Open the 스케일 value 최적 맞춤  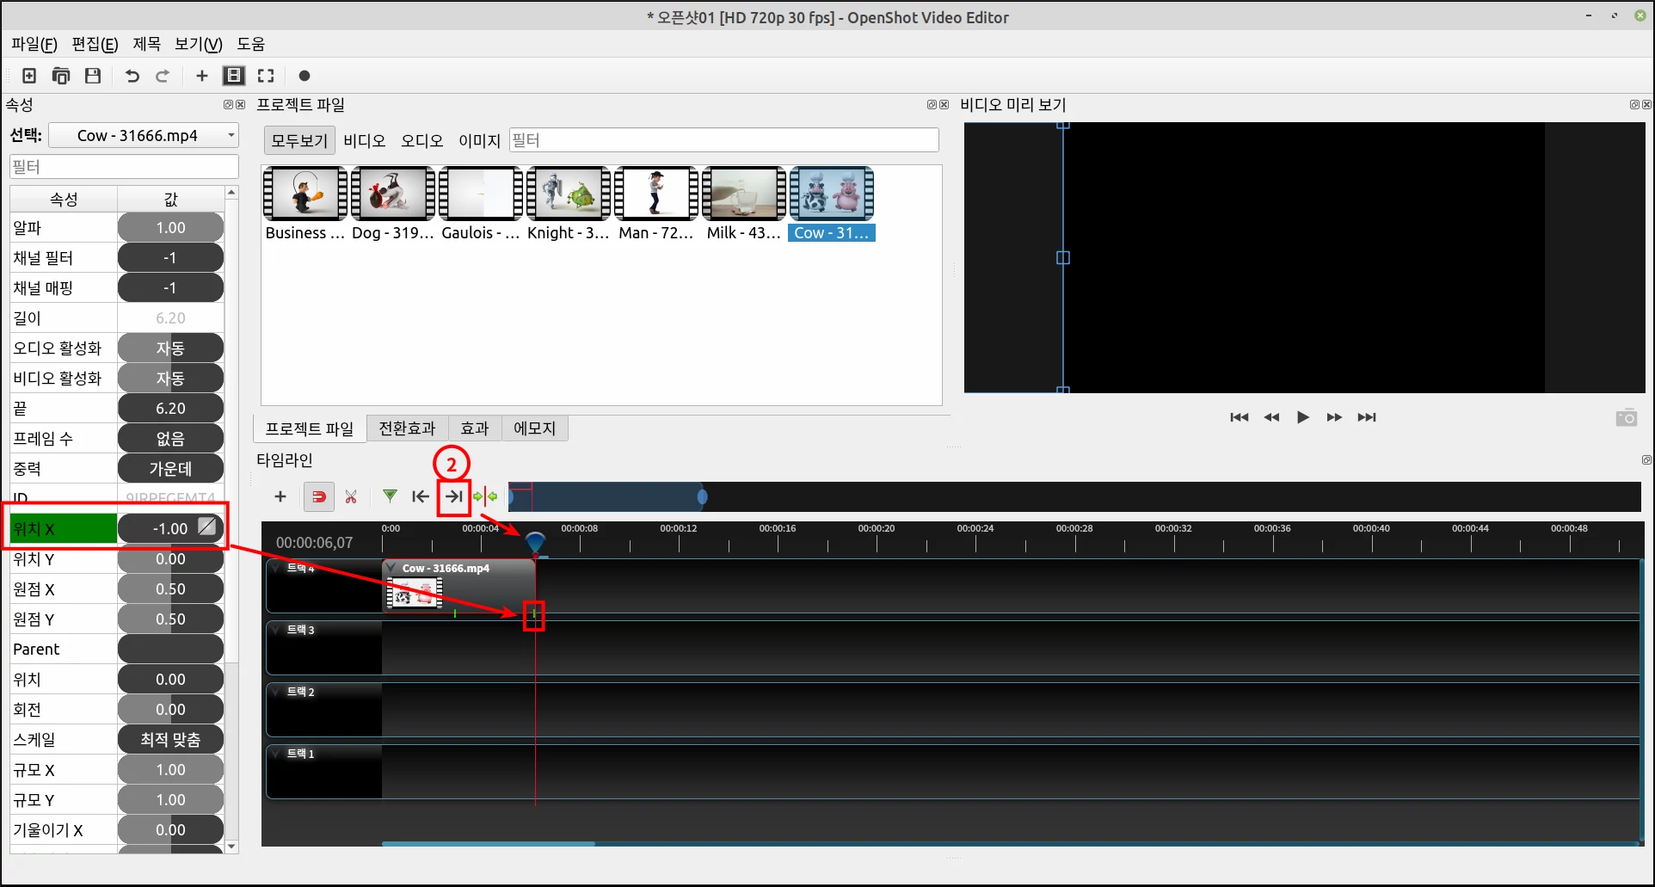click(x=170, y=740)
